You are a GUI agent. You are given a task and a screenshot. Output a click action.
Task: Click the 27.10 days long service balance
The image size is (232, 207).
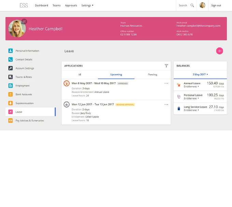pos(216,107)
